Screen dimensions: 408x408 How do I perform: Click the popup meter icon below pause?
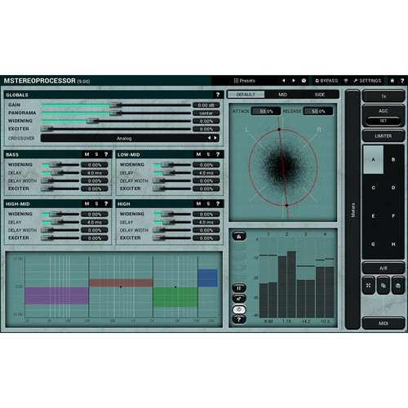tap(239, 299)
